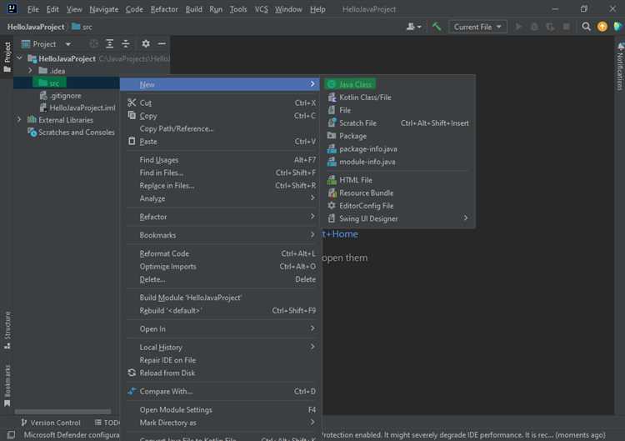This screenshot has height=441, width=625.
Task: Click the orange IDE update icon
Action: 602,27
